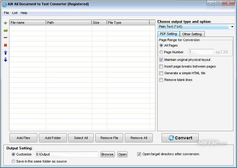
Task: Open the Plain Text output type dropdown
Action: coord(196,27)
